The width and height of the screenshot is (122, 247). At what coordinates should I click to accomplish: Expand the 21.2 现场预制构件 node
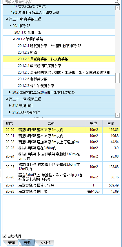tap(10, 112)
